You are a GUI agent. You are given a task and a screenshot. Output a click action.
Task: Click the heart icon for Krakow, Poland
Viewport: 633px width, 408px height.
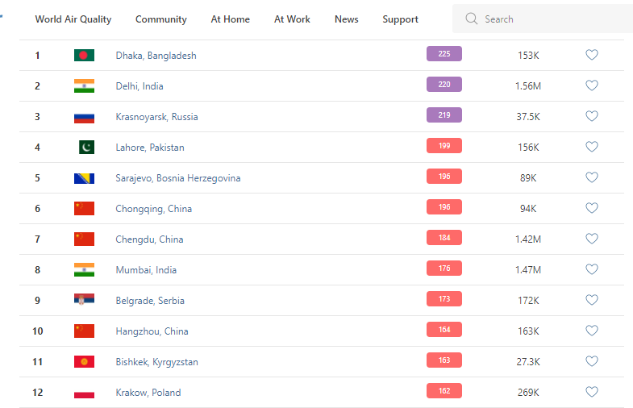pos(591,392)
